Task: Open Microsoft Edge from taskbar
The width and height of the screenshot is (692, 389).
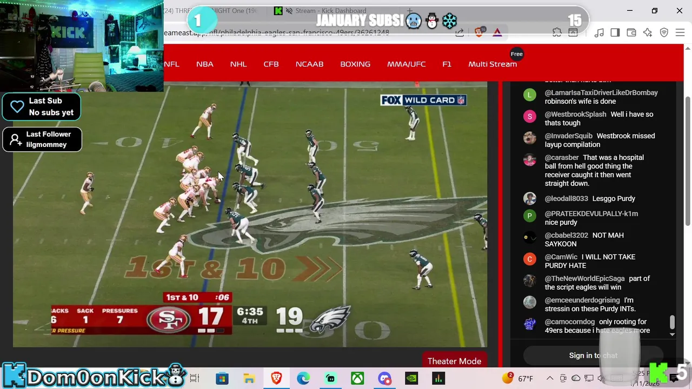Action: pos(303,378)
